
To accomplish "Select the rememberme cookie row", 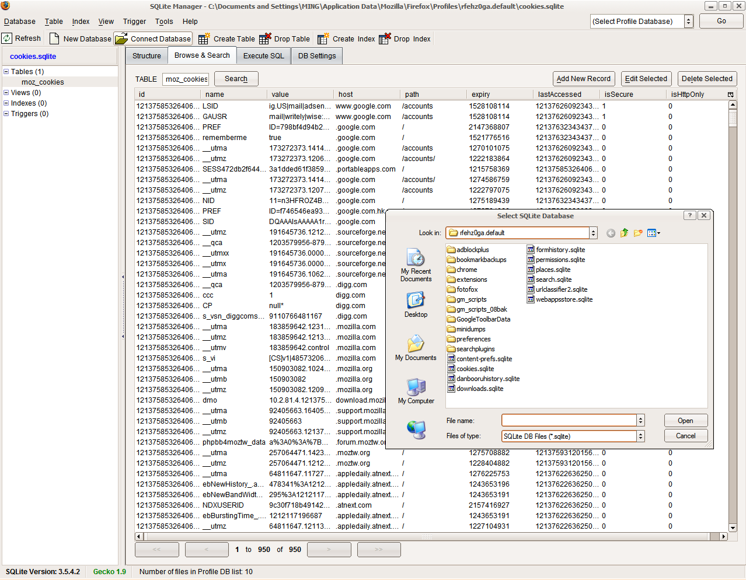I will 431,138.
